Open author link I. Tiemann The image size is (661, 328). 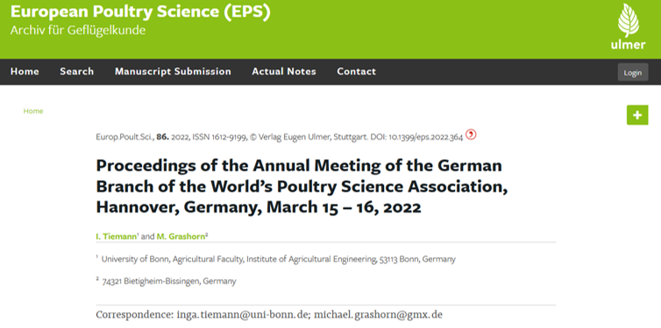pos(117,236)
